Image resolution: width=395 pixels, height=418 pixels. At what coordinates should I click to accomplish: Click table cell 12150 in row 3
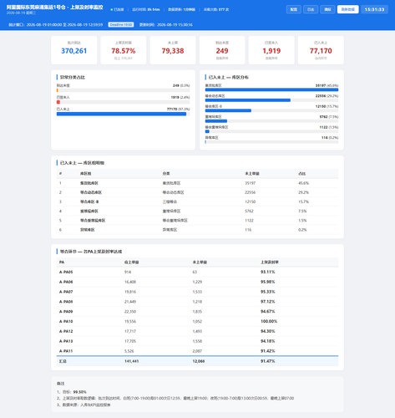click(250, 201)
